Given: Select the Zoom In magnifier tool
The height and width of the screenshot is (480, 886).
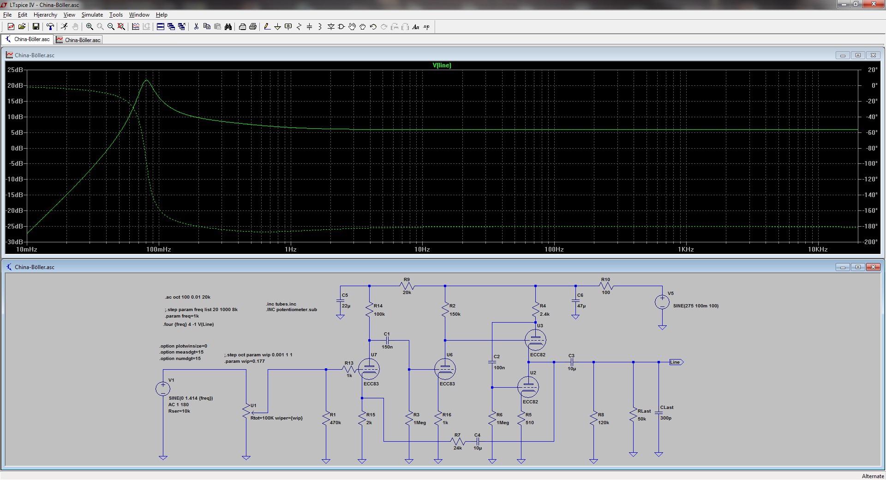Looking at the screenshot, I should 90,27.
